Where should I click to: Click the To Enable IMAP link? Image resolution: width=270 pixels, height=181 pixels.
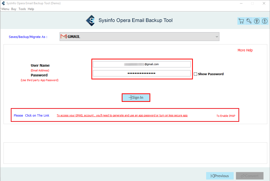tap(226, 116)
